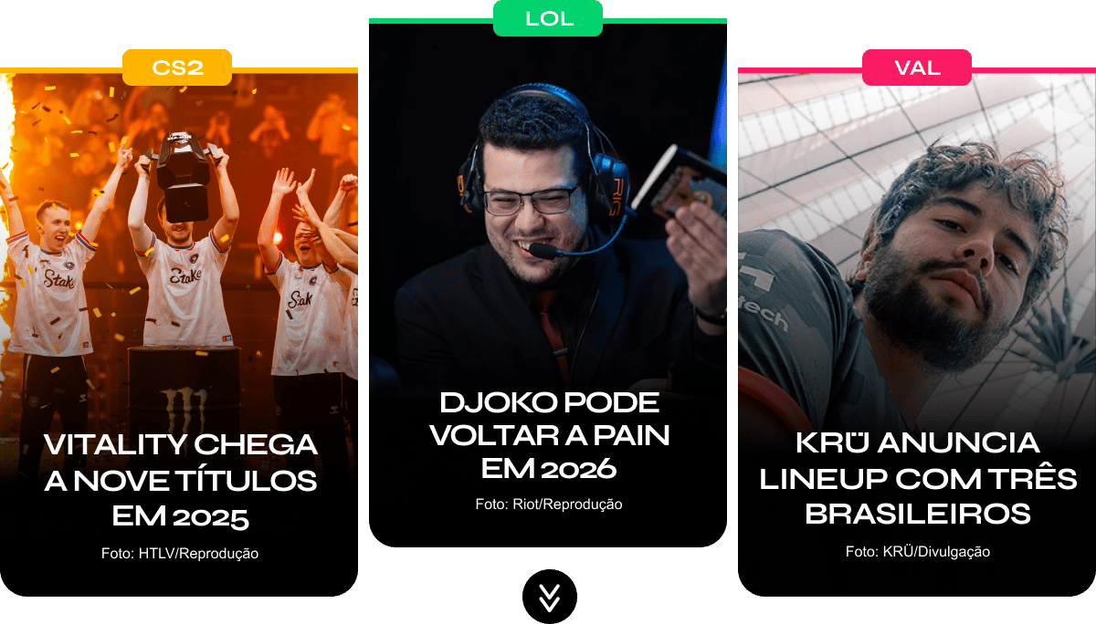This screenshot has width=1096, height=624.
Task: Click the Foto: Riot/Reprodução credit
Action: coord(549,504)
